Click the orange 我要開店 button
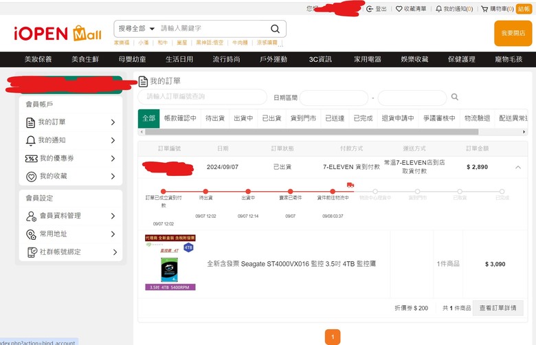This screenshot has height=345, width=536. pyautogui.click(x=513, y=33)
